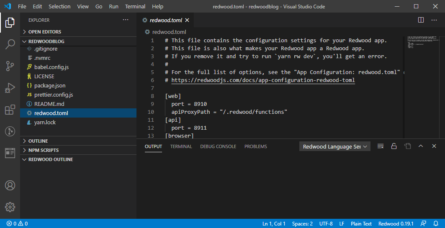The image size is (445, 228).
Task: Select the output channel dropdown Redwood Language Server
Action: click(x=334, y=146)
